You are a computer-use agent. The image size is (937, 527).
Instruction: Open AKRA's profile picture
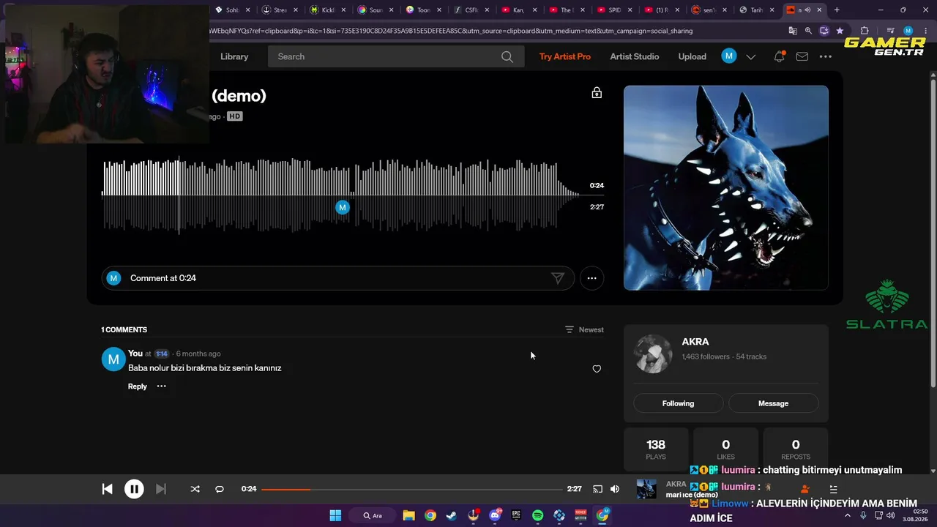click(653, 354)
